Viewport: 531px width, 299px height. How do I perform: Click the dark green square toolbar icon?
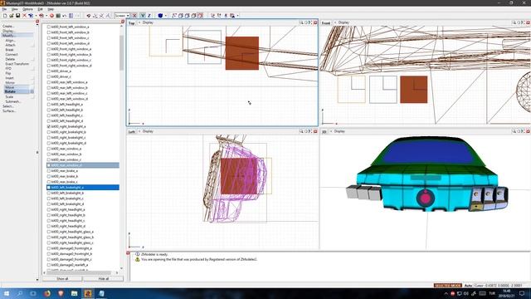tap(58, 16)
